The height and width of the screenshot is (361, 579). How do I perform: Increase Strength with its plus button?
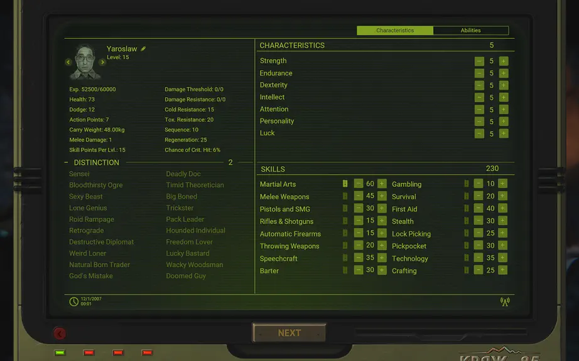(x=503, y=61)
